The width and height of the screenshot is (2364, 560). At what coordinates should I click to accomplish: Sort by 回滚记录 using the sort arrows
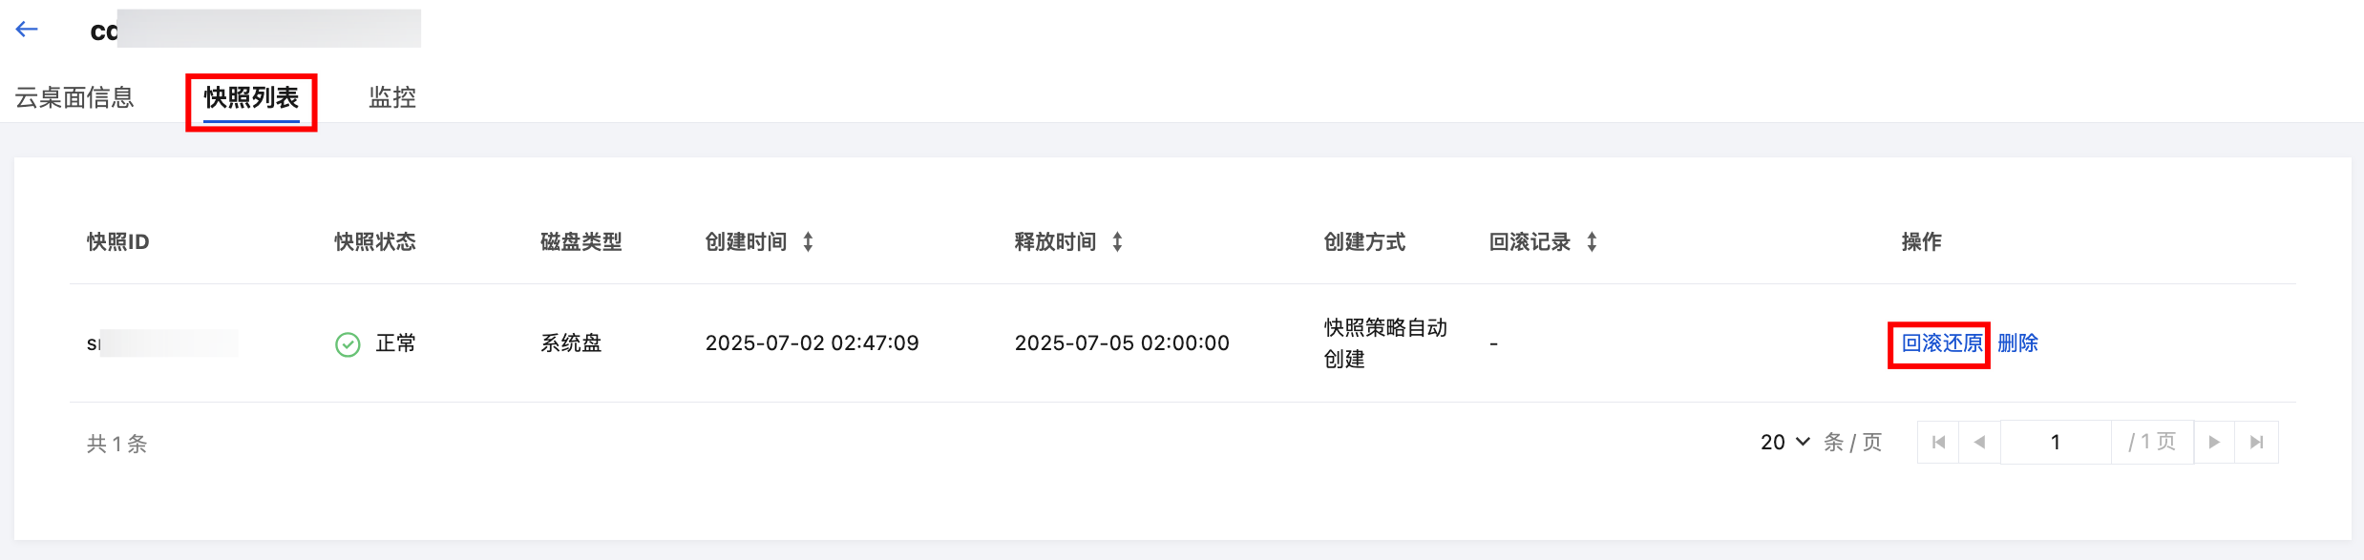coord(1592,242)
